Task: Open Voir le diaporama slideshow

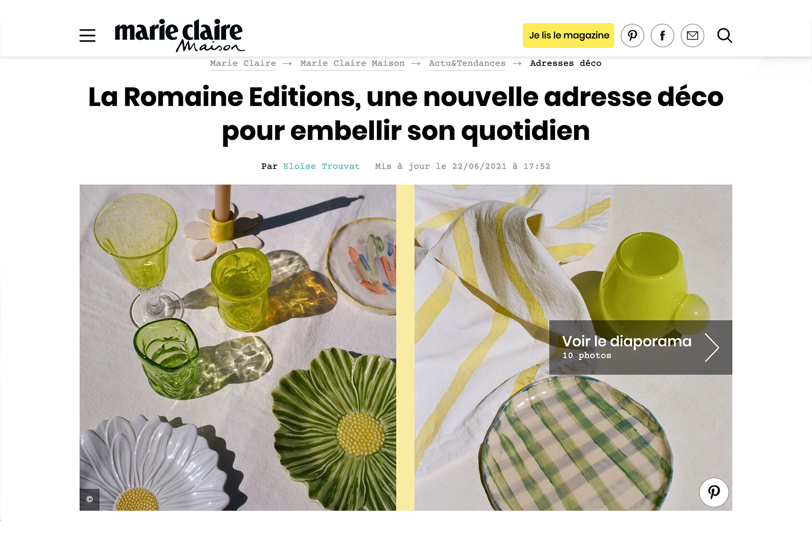Action: [640, 347]
